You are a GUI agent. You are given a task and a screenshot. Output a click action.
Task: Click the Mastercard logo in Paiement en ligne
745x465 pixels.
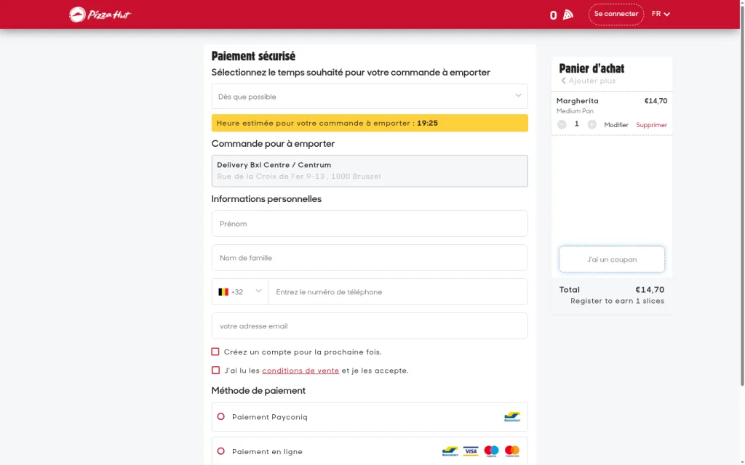pyautogui.click(x=511, y=451)
